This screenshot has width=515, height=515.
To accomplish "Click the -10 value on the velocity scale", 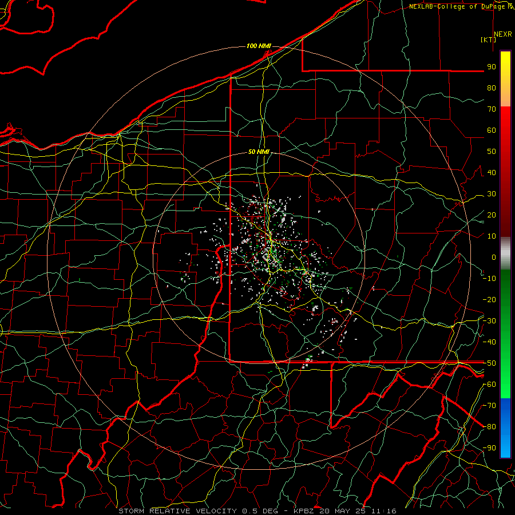I will click(489, 279).
